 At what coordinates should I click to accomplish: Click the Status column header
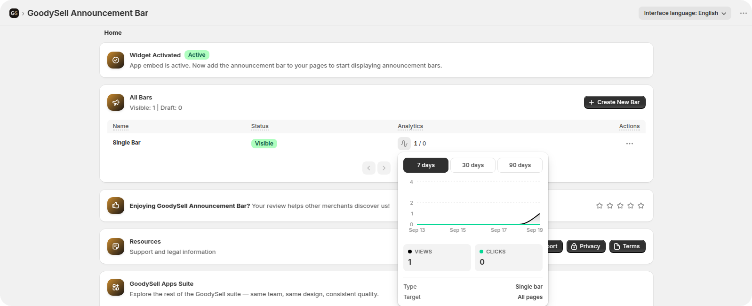coord(260,126)
